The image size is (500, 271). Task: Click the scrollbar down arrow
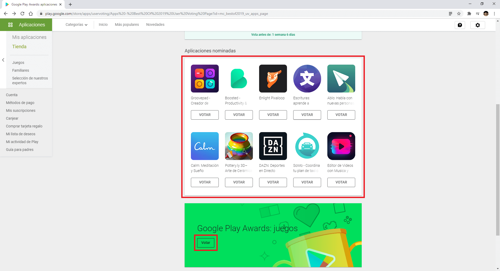pos(498,269)
